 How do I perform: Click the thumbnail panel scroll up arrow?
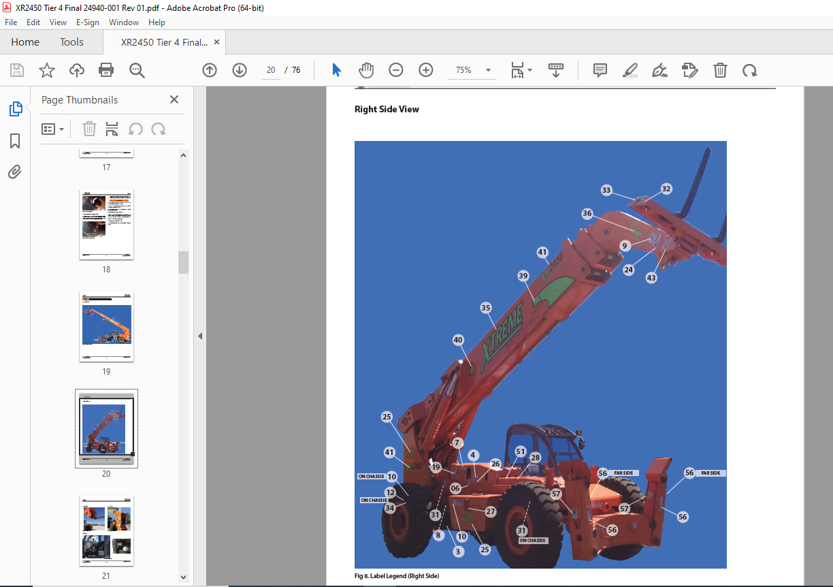click(x=183, y=155)
